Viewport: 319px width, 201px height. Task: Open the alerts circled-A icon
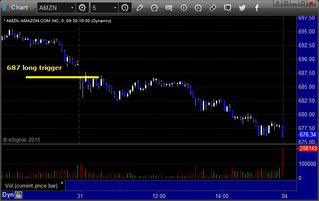198,8
